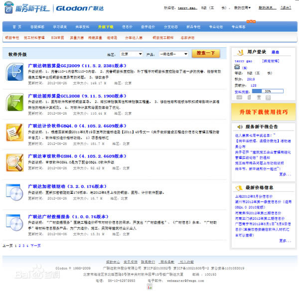Click first grey badge icon under progress bar

pyautogui.click(x=239, y=97)
